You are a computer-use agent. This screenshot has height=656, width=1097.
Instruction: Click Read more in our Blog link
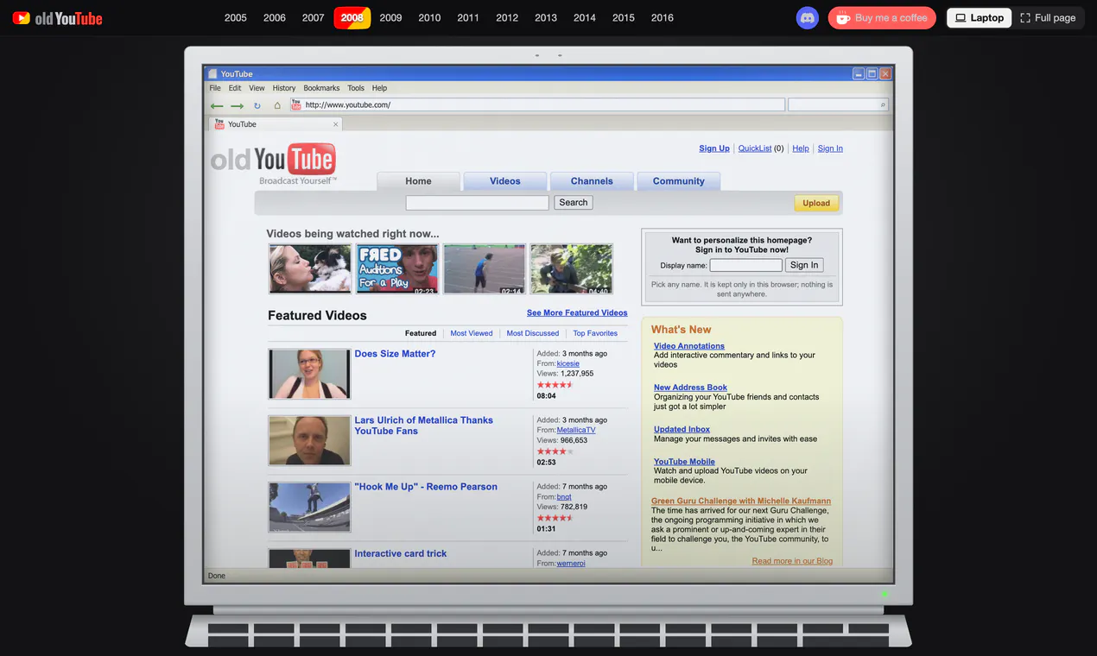[x=792, y=561]
